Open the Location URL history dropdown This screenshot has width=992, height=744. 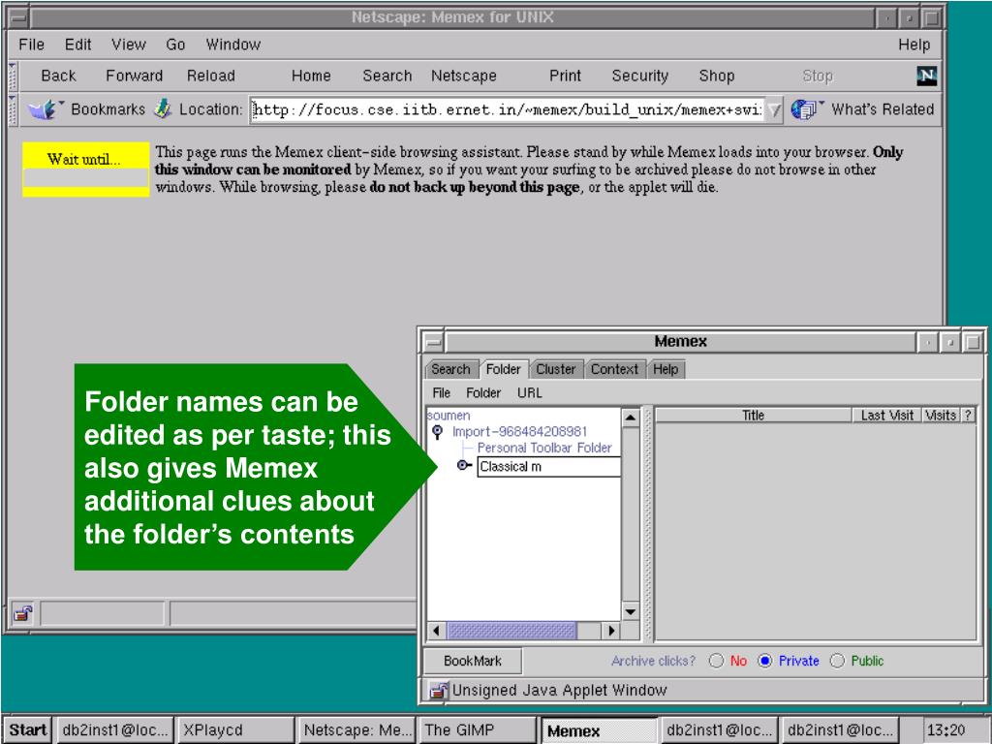click(x=773, y=110)
